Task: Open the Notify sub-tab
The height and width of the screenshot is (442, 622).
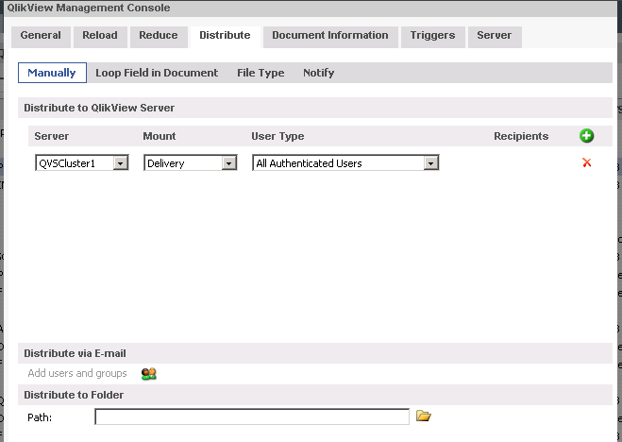Action: click(x=318, y=73)
